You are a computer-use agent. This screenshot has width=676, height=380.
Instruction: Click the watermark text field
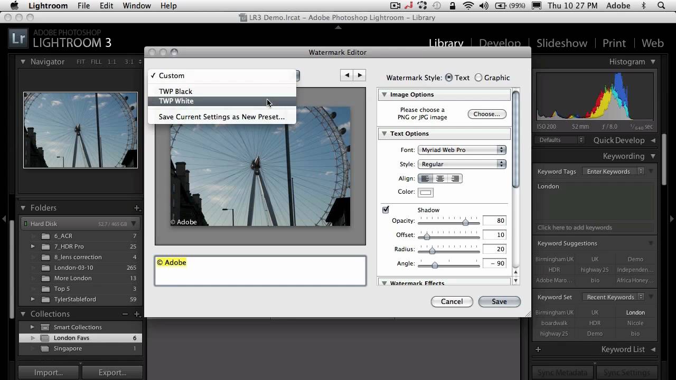click(x=260, y=271)
